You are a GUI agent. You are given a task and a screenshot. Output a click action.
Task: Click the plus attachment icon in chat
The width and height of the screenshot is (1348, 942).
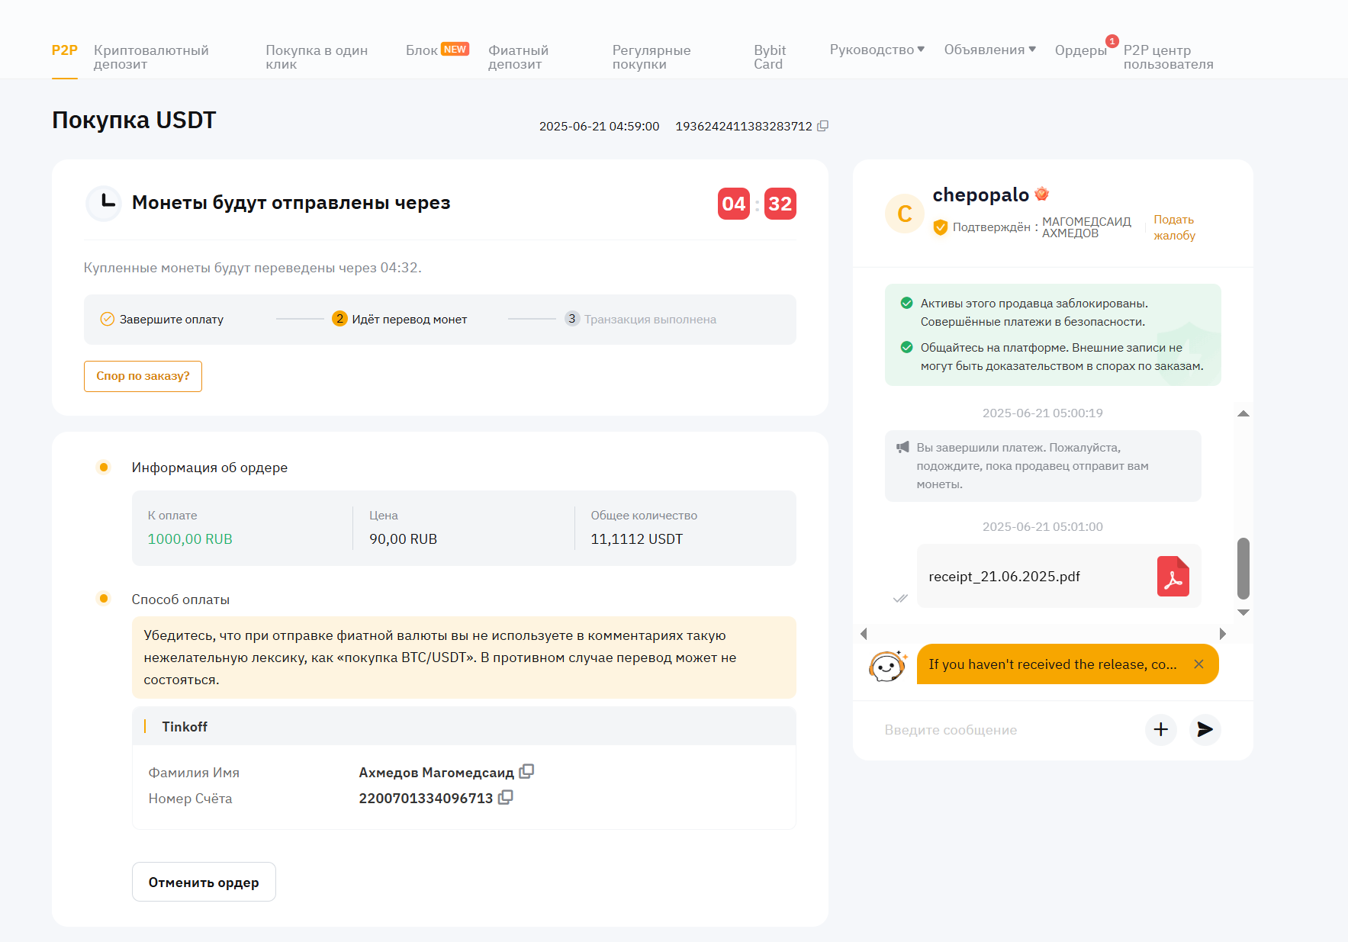[x=1160, y=729]
